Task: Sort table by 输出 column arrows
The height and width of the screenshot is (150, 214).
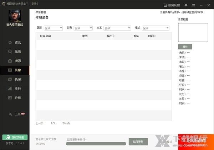Action: (113, 36)
